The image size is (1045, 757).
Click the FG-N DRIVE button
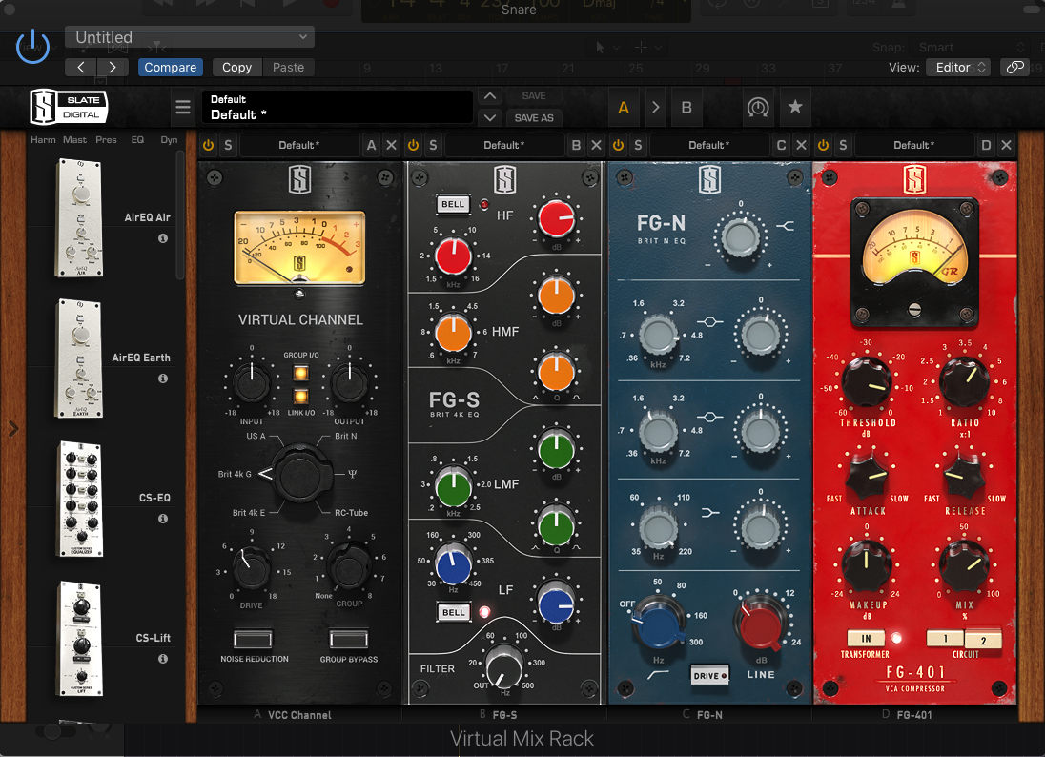709,676
